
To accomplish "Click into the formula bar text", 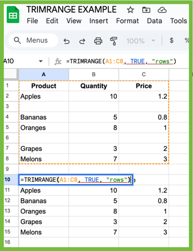I will coord(121,62).
